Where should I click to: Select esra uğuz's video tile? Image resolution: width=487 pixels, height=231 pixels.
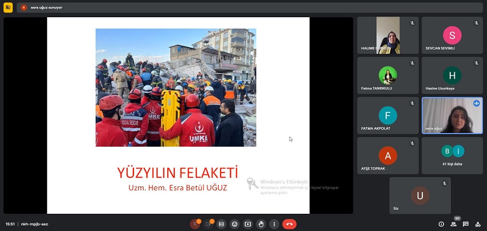coord(452,115)
